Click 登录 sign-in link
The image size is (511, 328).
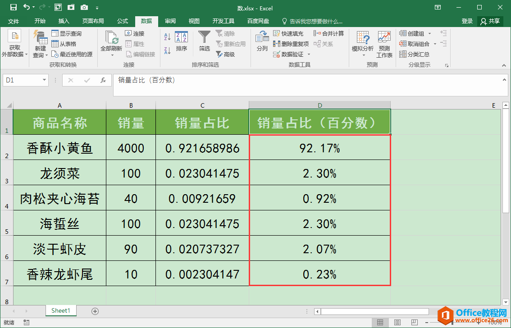coord(467,21)
